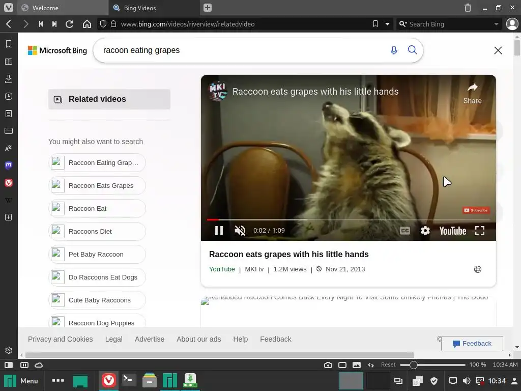521x391 pixels.
Task: Open the Notes panel in sidebar
Action: [x=9, y=114]
